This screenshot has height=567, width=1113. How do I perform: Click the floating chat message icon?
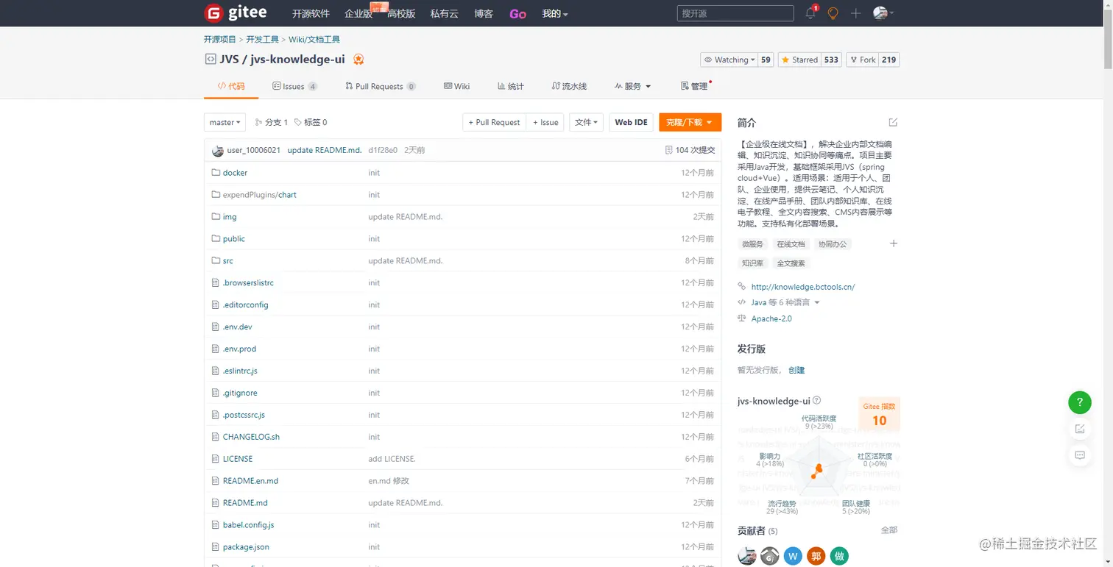pyautogui.click(x=1080, y=455)
